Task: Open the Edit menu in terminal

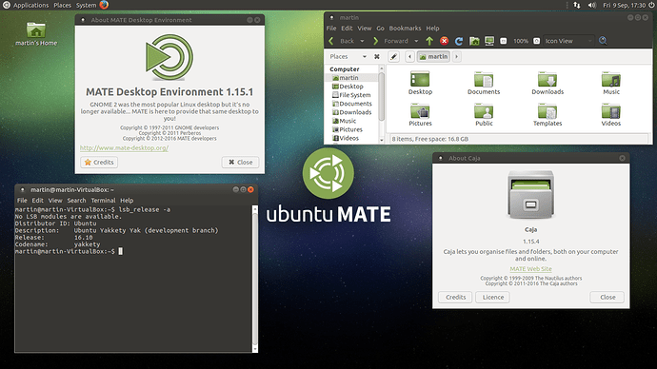Action: click(37, 201)
